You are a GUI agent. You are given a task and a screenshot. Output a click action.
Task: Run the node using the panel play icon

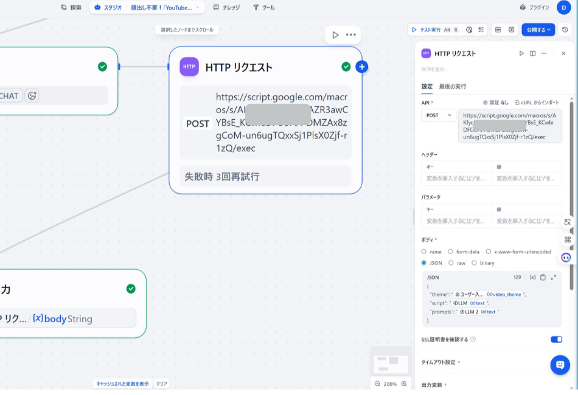(x=522, y=53)
